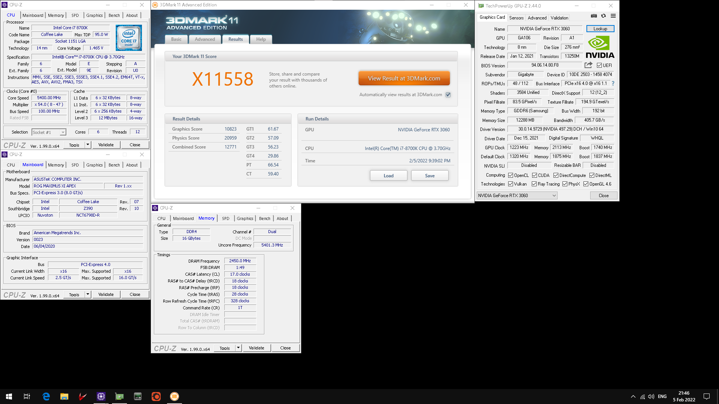Click the GPU-Z refresh icon
The height and width of the screenshot is (404, 719).
(603, 16)
